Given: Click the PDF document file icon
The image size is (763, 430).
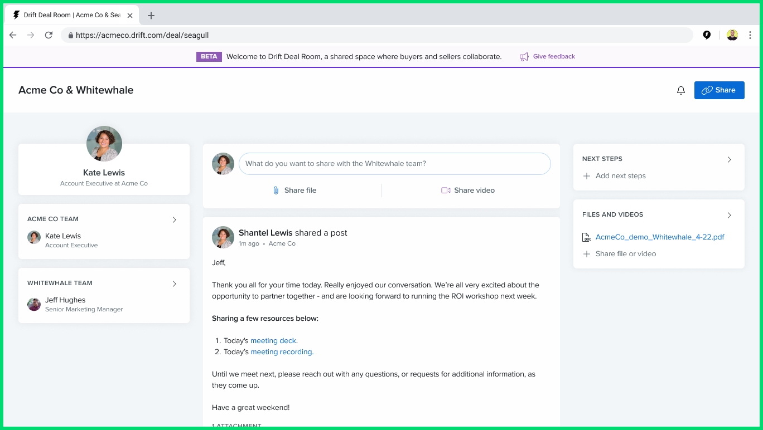Looking at the screenshot, I should [x=587, y=237].
